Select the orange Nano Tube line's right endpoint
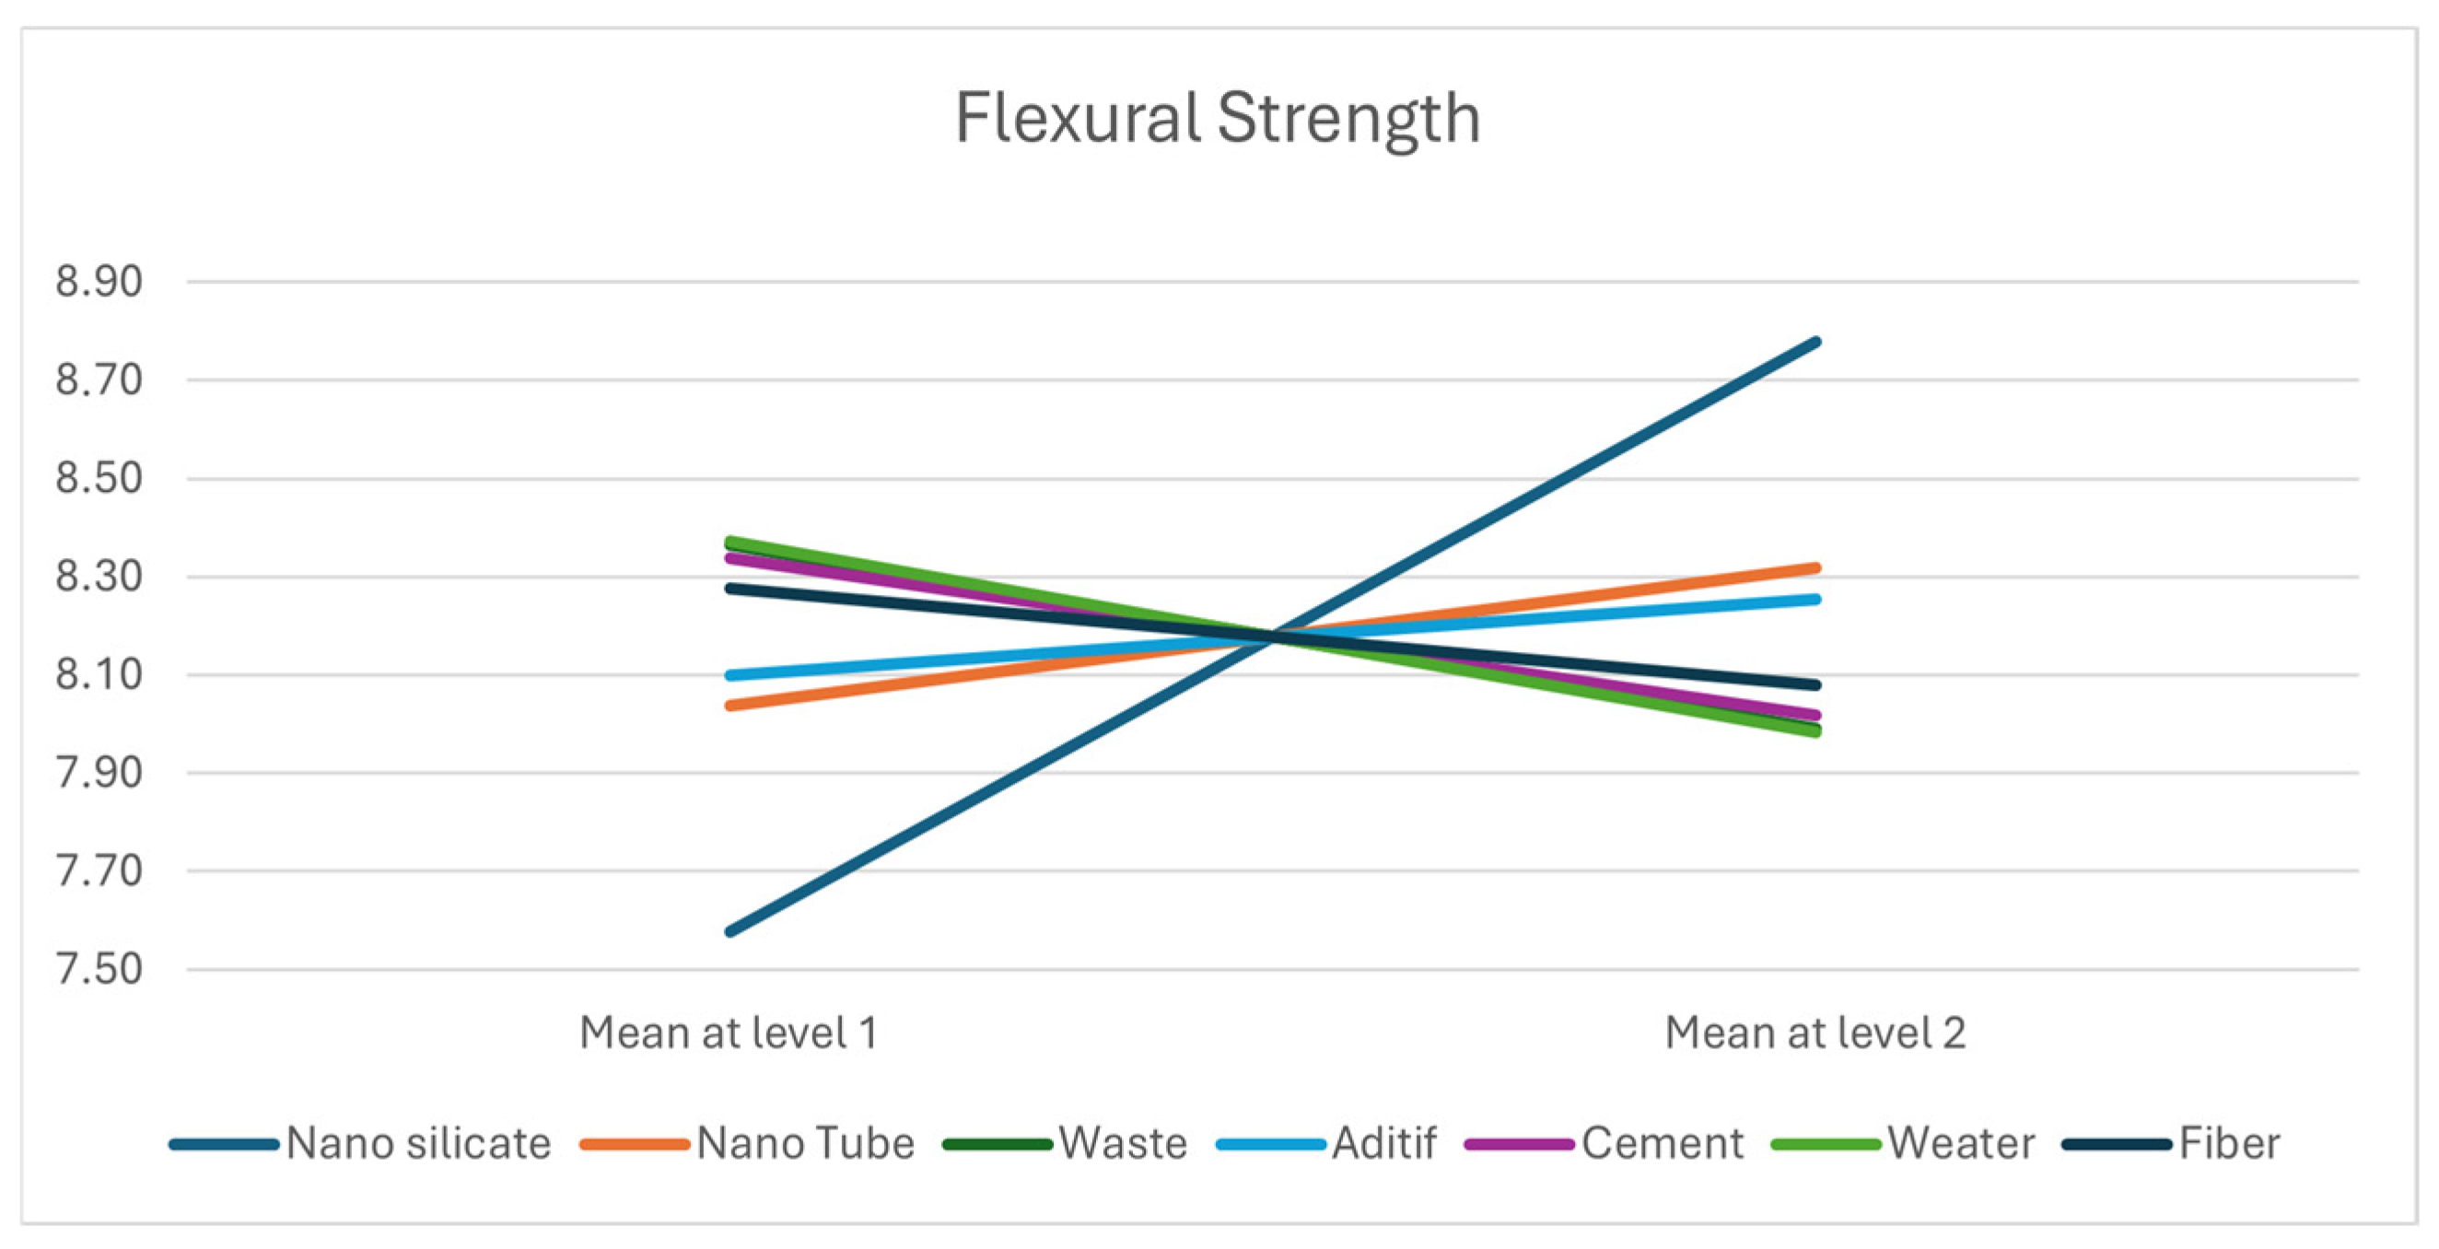 (1816, 568)
